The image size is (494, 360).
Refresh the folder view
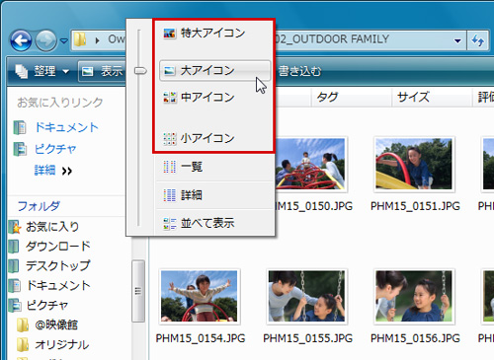[x=477, y=40]
